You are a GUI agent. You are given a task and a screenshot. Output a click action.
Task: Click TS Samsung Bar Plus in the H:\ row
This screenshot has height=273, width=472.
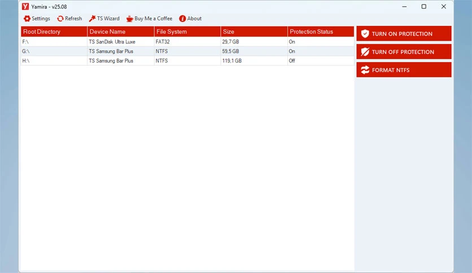(x=111, y=61)
